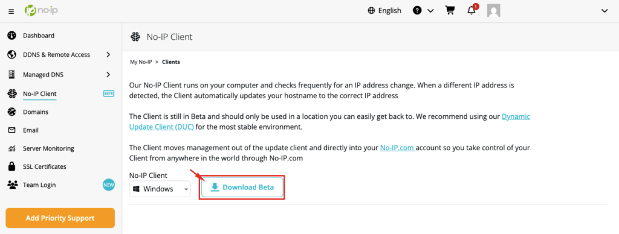Viewport: 619px width, 234px height.
Task: Click the NEW badge on Team Login
Action: tap(109, 185)
